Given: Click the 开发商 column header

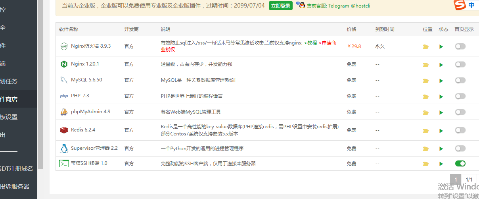Looking at the screenshot, I should pyautogui.click(x=131, y=29).
